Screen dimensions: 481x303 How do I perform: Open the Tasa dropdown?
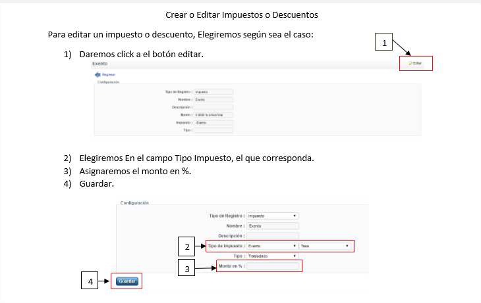325,246
